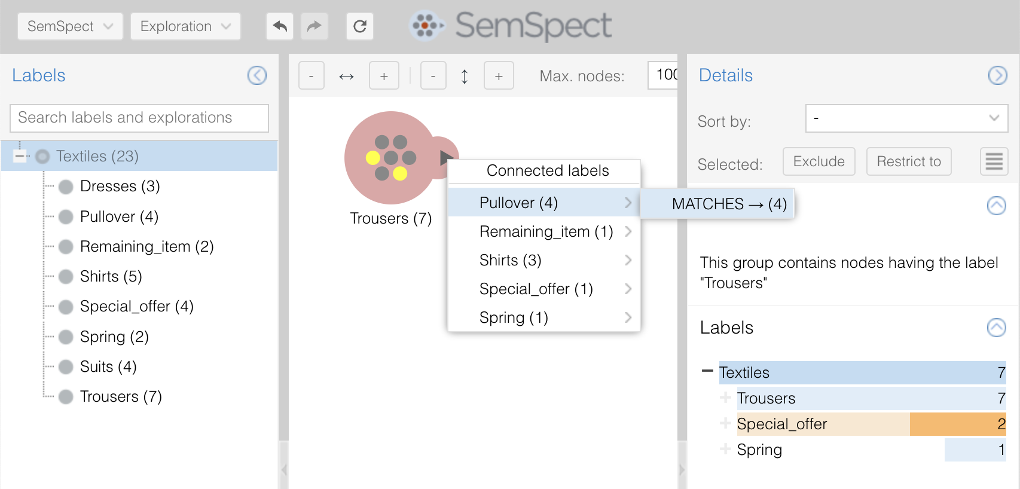This screenshot has height=489, width=1020.
Task: Open the Sort by combo box
Action: pos(906,118)
